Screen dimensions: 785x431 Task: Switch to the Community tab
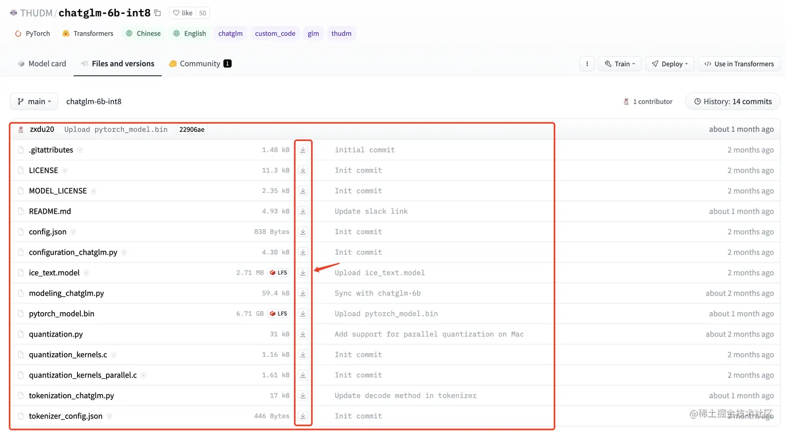pyautogui.click(x=200, y=64)
